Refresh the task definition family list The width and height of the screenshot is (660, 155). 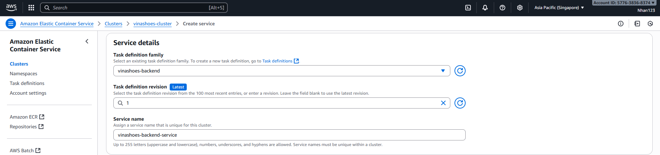[460, 71]
